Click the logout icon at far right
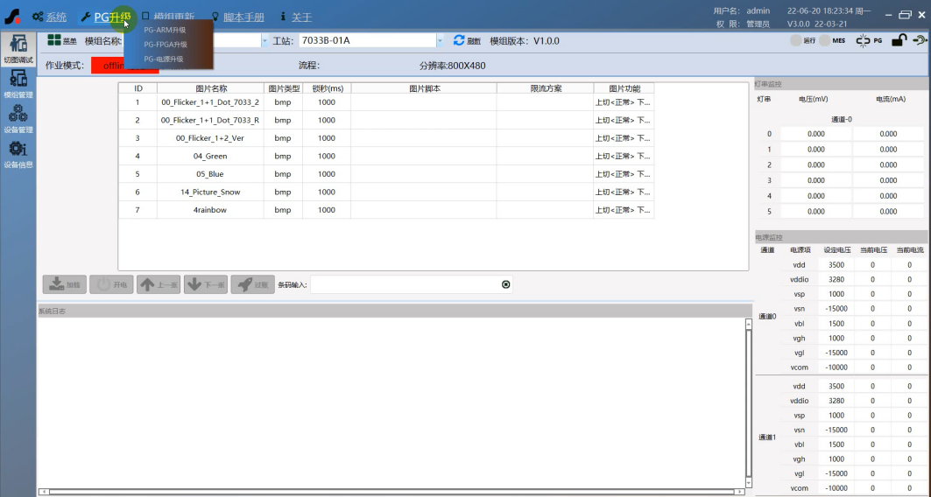The height and width of the screenshot is (497, 931). [x=920, y=40]
